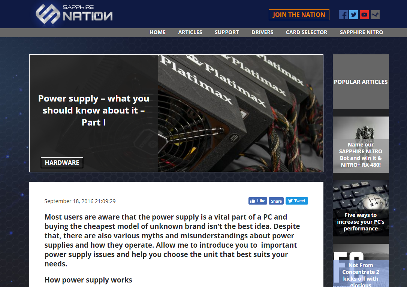This screenshot has height=287, width=407.
Task: Open the Steam icon in header
Action: 375,15
